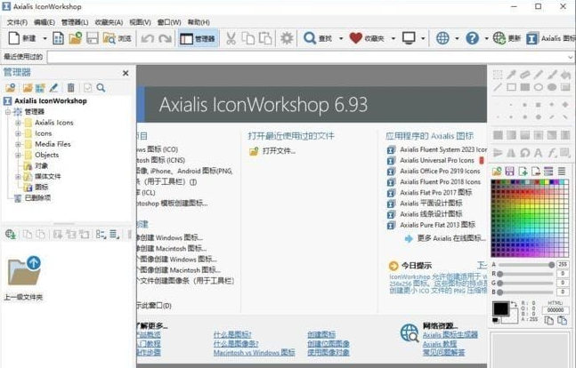Expand the Axialis Icons tree folder
576x368 pixels.
point(18,123)
